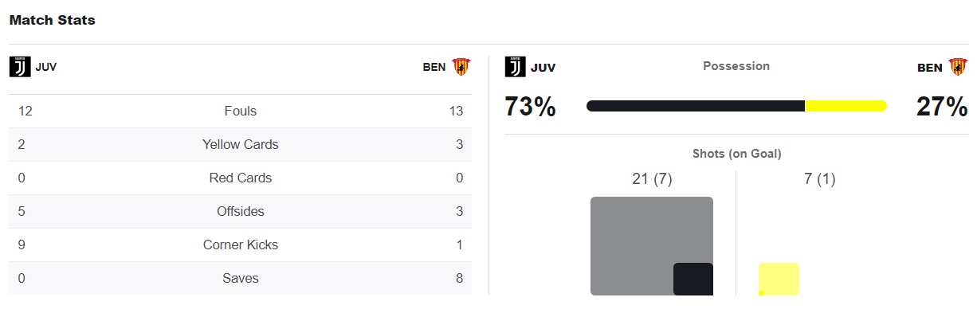This screenshot has width=977, height=313.
Task: Click the yellow Benevento shots box
Action: [x=779, y=279]
